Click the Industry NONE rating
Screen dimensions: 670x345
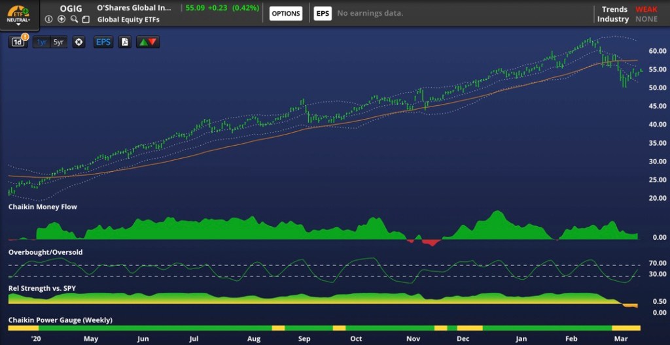tap(646, 20)
